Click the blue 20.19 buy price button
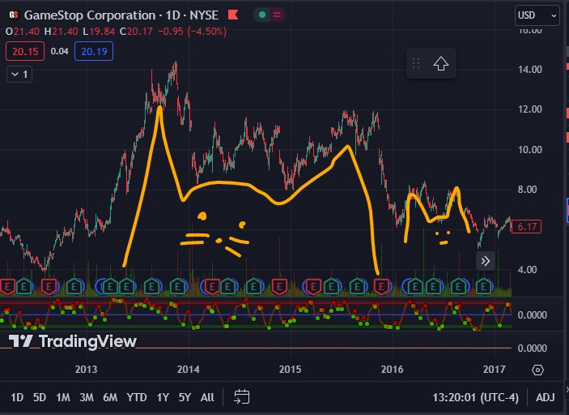The width and height of the screenshot is (569, 415). click(93, 52)
